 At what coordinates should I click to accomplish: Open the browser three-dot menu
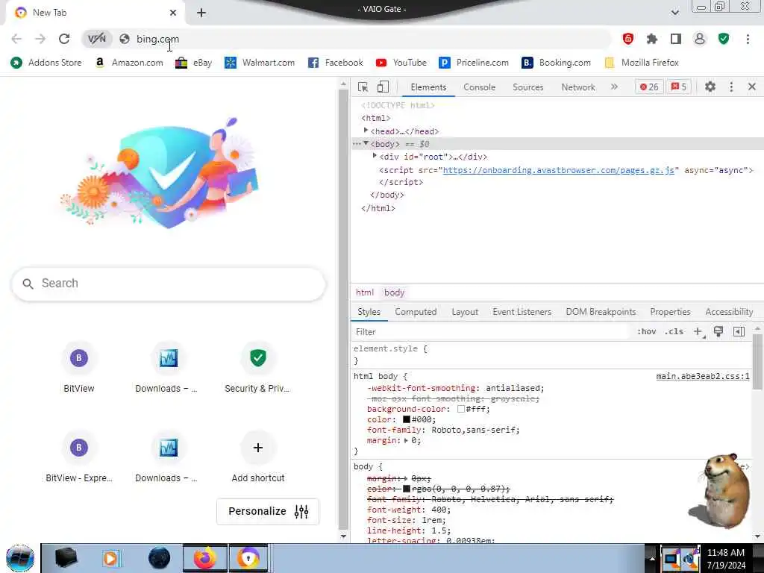[748, 39]
